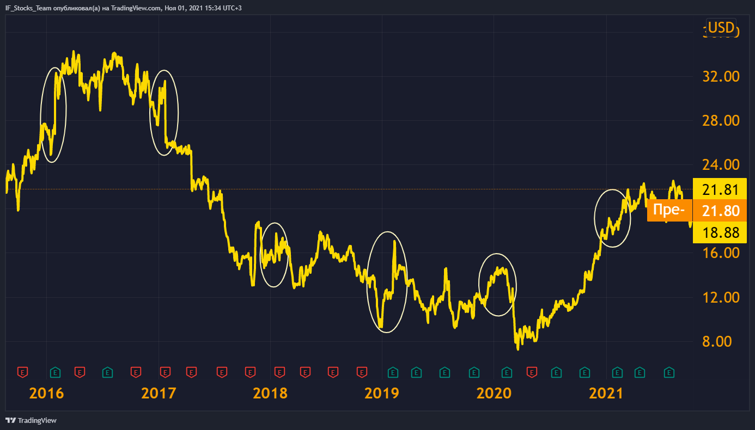
Task: Click the first green earnings marker of 2020
Action: (x=507, y=372)
